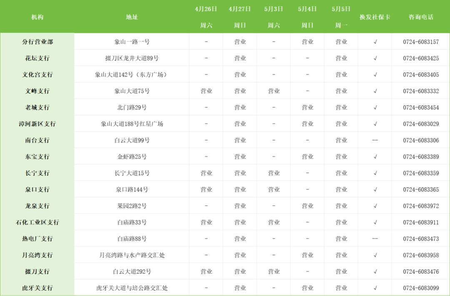Select the 文化宫支行 row name
Image resolution: width=450 pixels, height=296 pixels.
click(37, 75)
